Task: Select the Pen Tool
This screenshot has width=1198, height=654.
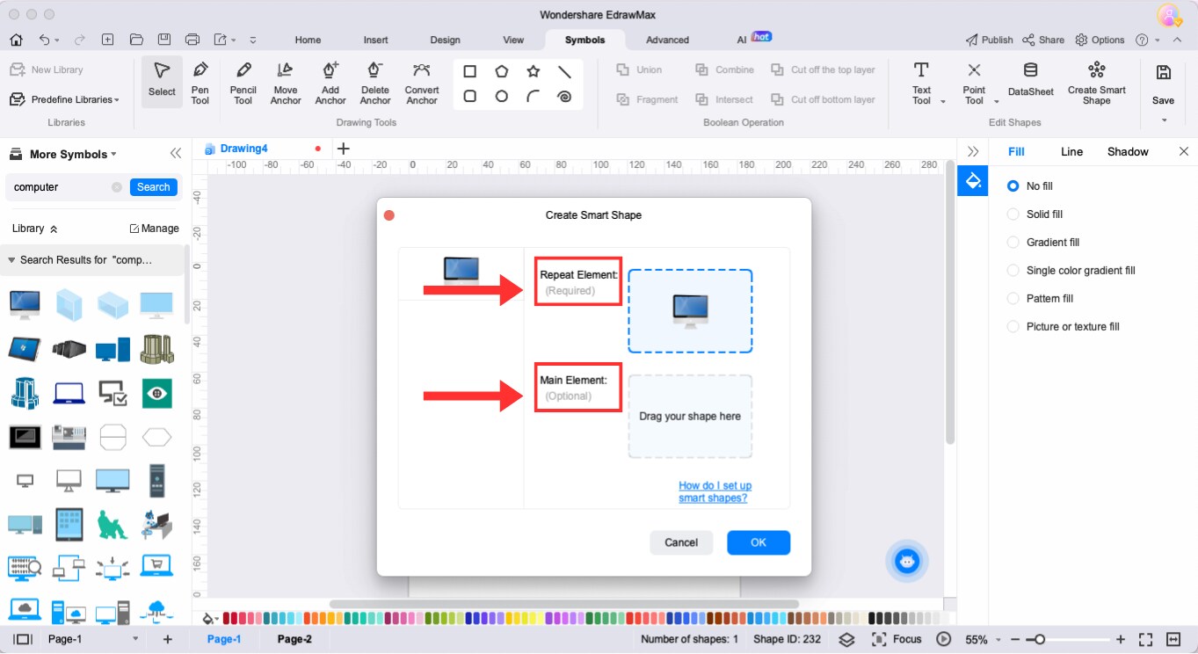Action: click(x=200, y=83)
